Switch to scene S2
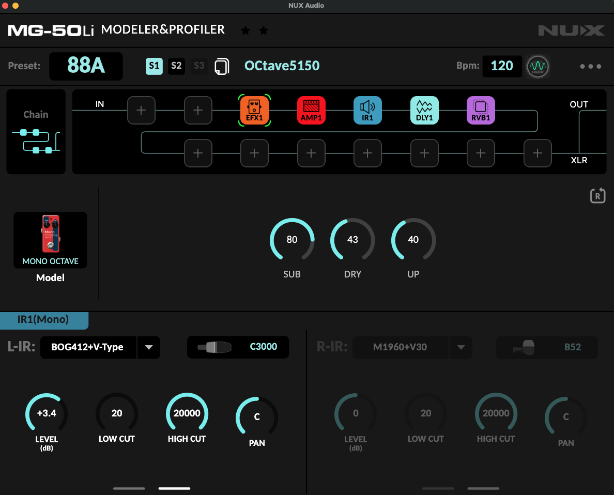The image size is (614, 495). 176,66
